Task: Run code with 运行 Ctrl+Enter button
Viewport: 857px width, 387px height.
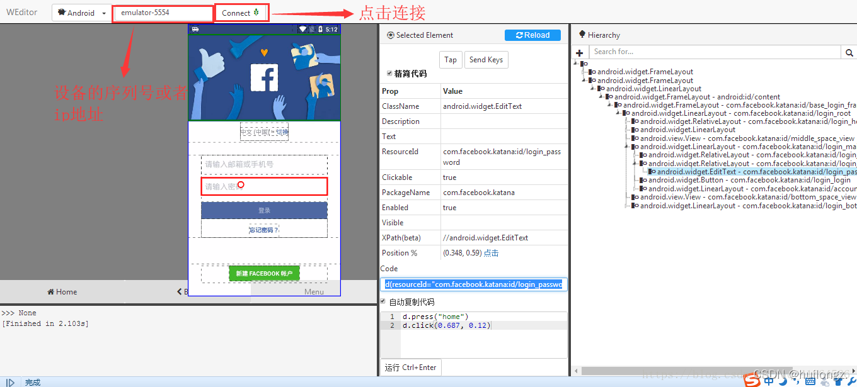Action: coord(410,367)
